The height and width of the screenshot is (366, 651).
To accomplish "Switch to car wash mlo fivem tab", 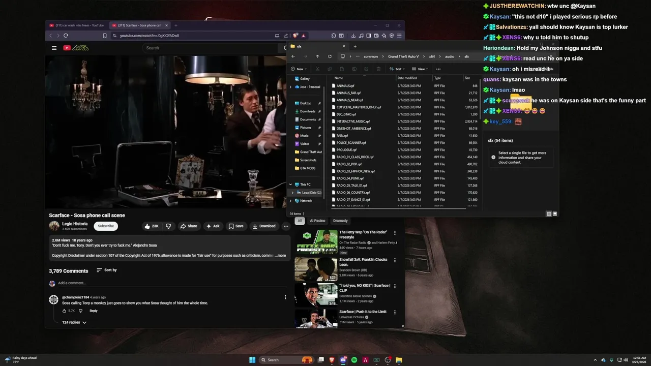I will (76, 25).
